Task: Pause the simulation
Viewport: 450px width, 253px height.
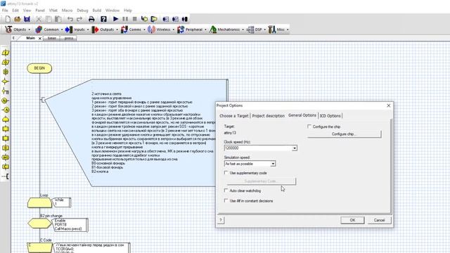Action: coord(125,19)
